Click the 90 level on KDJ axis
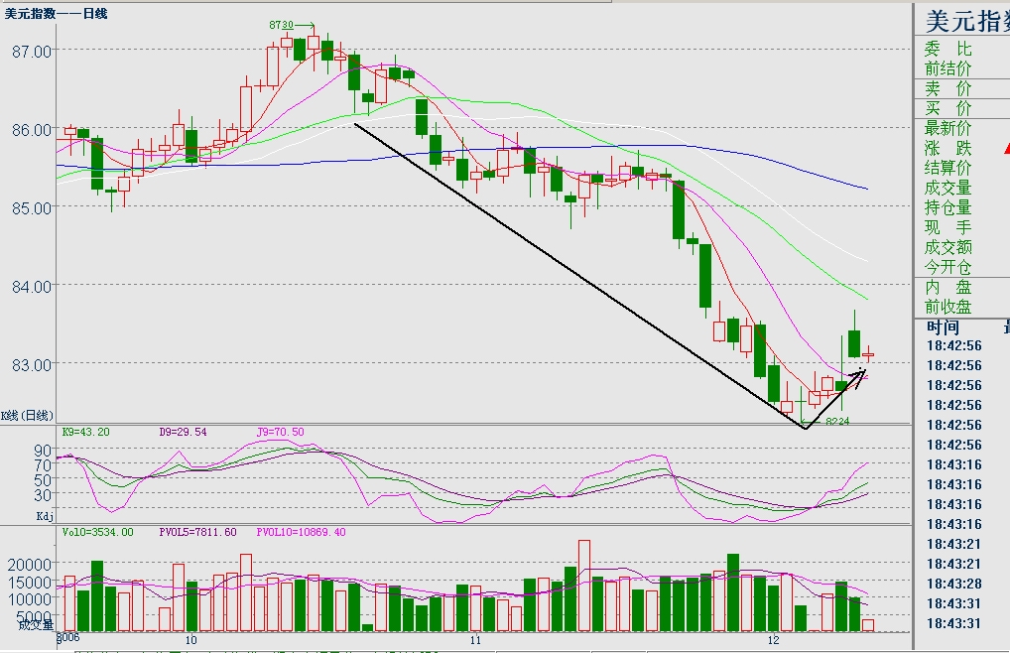The width and height of the screenshot is (1010, 653). point(43,451)
